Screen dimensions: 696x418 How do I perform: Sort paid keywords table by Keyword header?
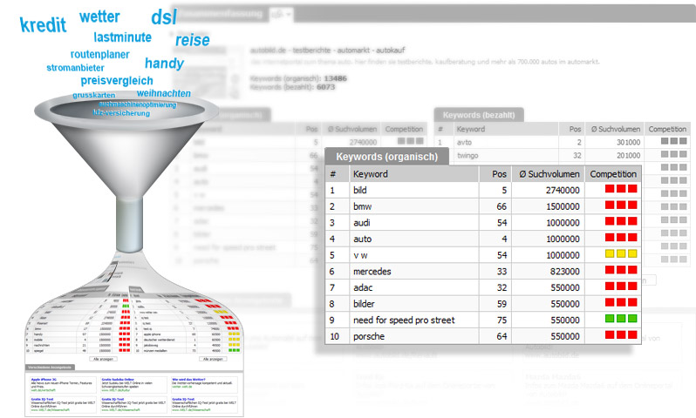coord(470,129)
